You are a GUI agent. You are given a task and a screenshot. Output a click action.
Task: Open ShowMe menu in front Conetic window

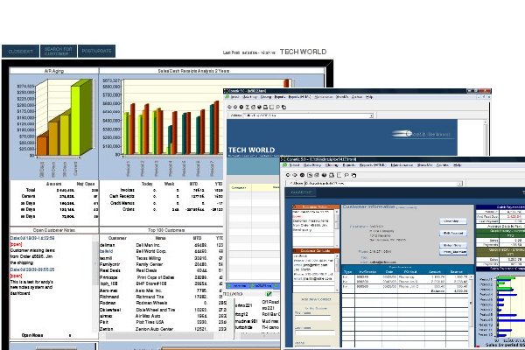pyautogui.click(x=424, y=165)
